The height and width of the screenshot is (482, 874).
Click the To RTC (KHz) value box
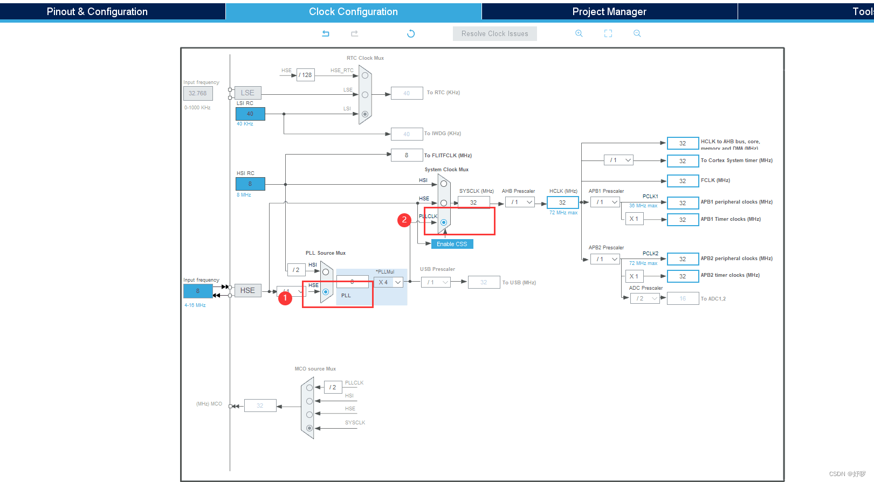(x=407, y=93)
